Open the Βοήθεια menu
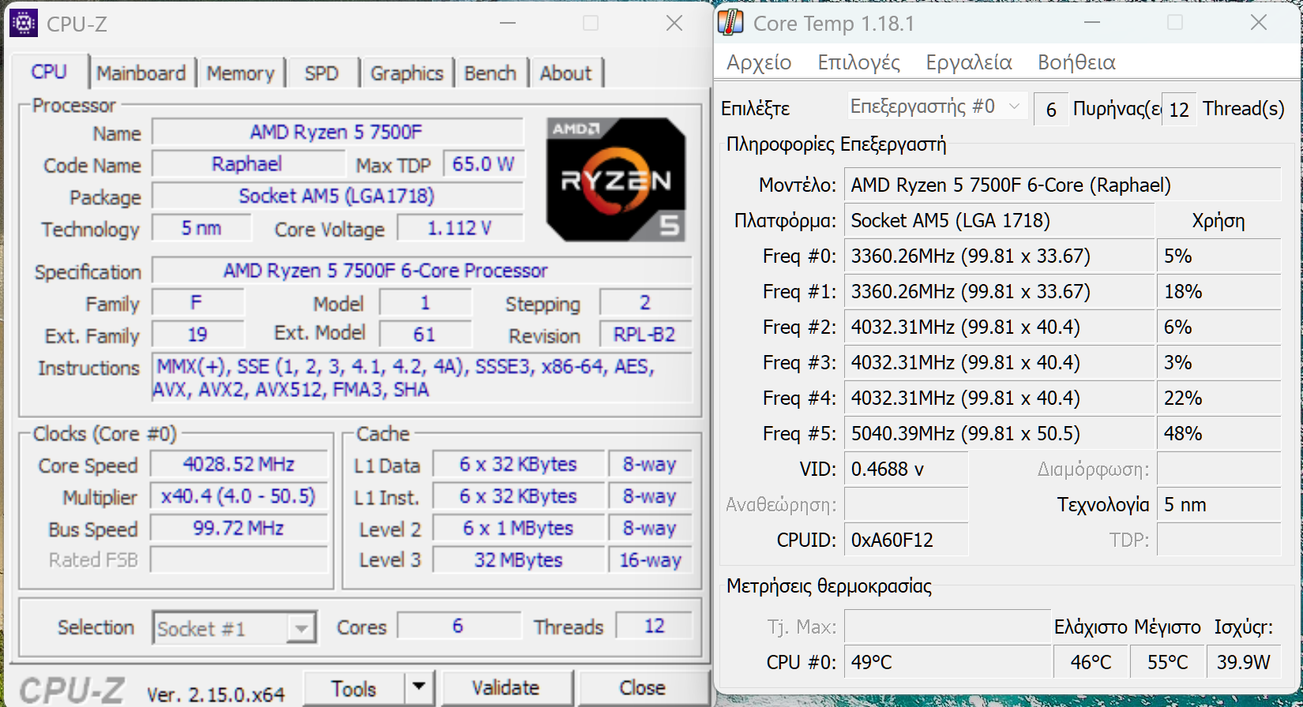The image size is (1303, 707). pyautogui.click(x=1076, y=62)
